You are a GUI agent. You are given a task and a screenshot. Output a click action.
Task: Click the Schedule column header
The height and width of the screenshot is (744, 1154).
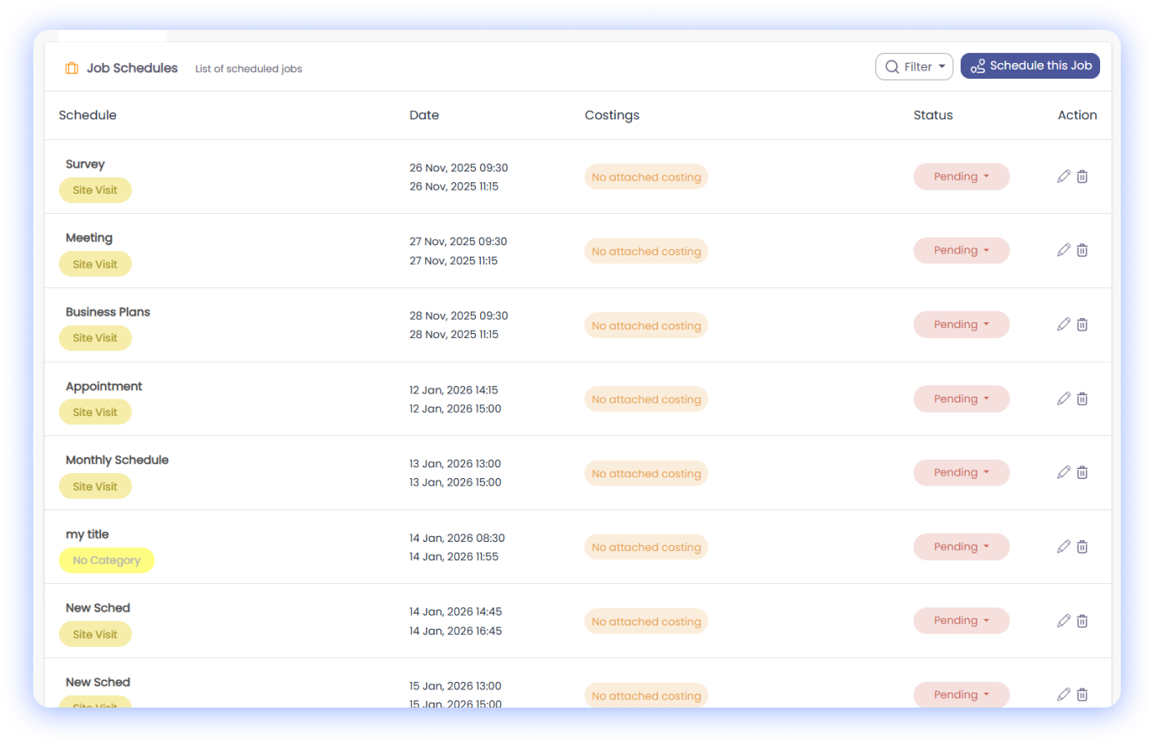click(88, 115)
